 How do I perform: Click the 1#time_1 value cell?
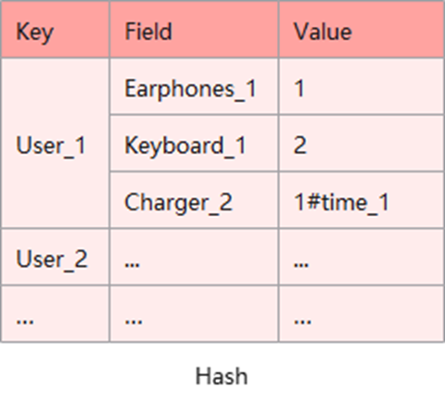click(x=362, y=200)
